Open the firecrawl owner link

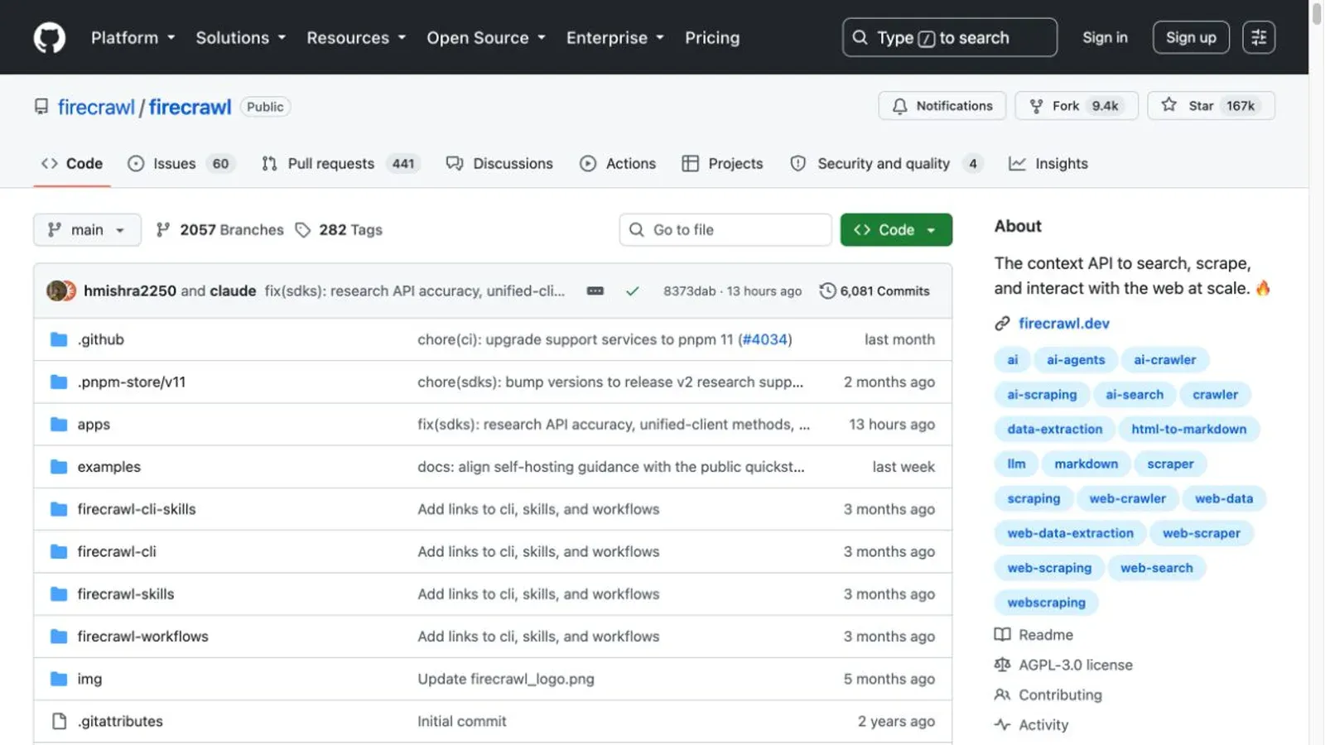click(96, 107)
